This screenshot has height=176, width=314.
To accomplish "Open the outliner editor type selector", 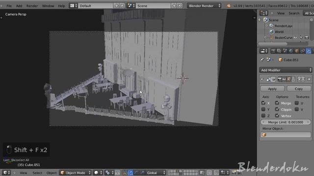I will (263, 13).
